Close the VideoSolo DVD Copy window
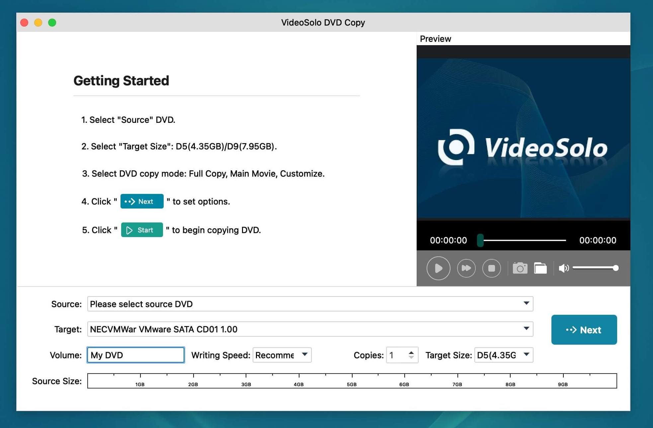 (24, 23)
